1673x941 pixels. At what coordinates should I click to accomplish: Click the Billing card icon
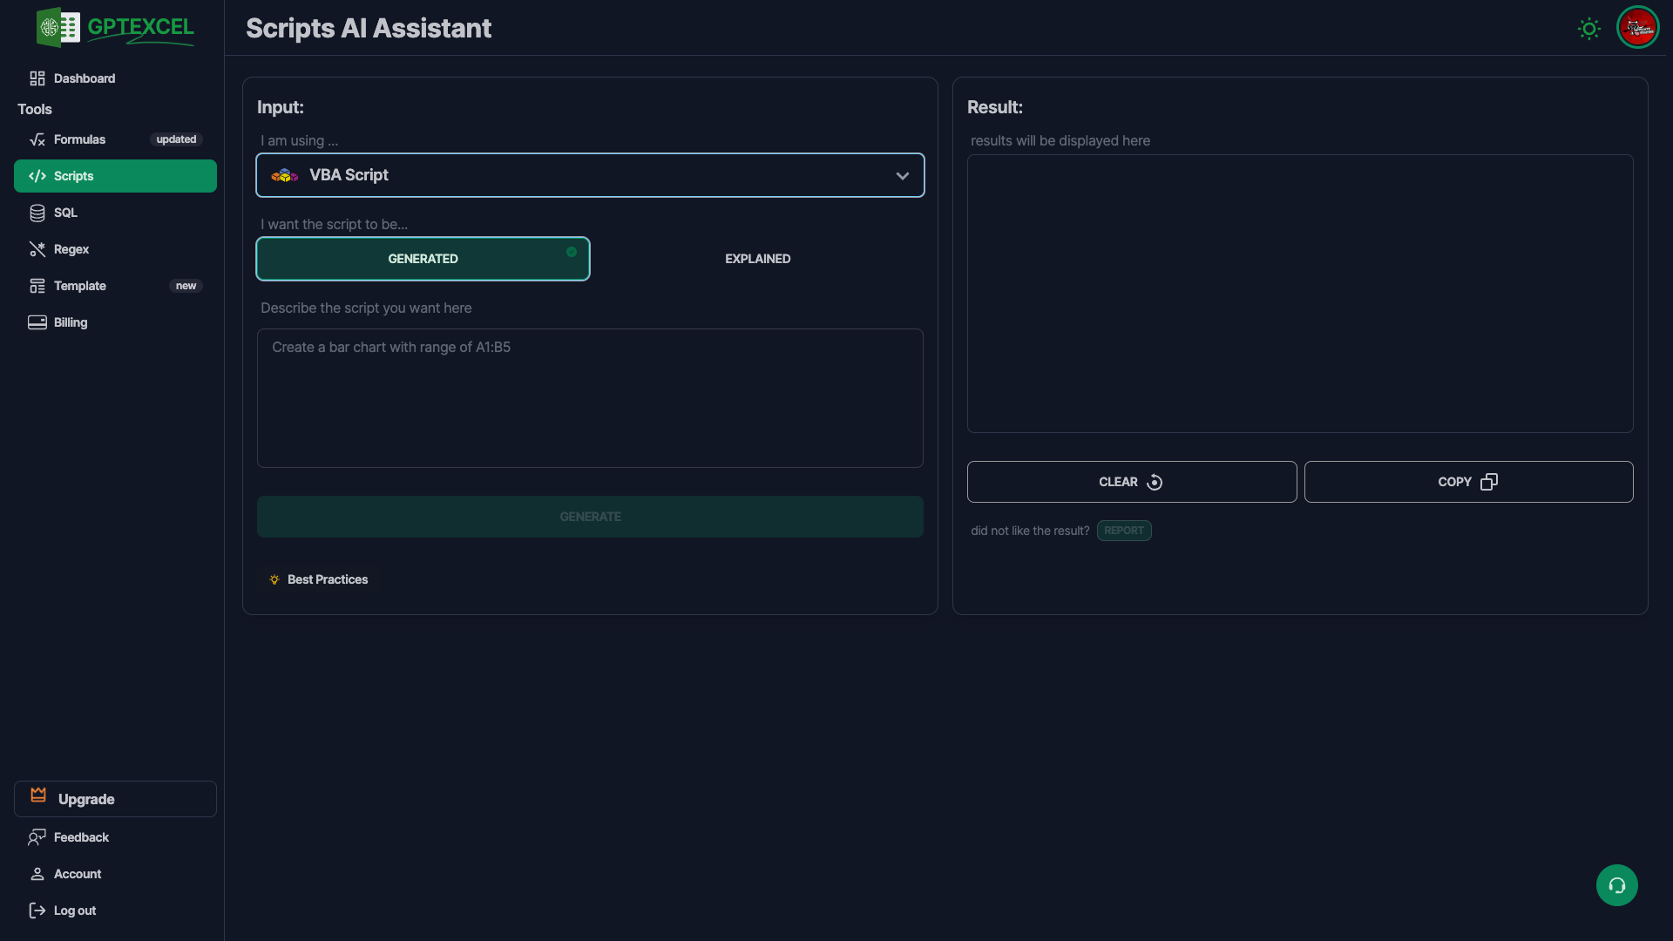coord(37,322)
